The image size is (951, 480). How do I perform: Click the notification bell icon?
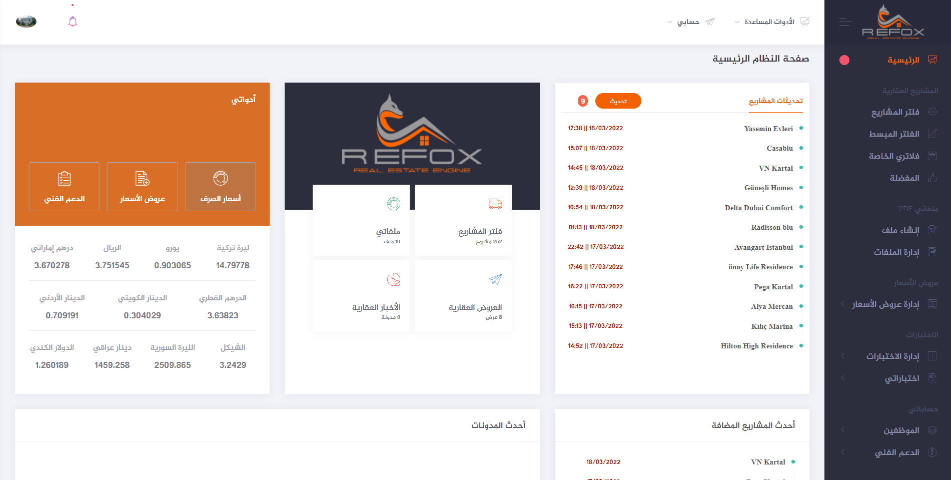(x=73, y=22)
